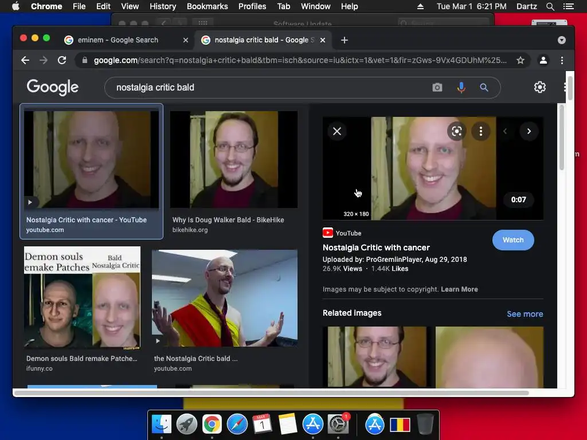The image size is (587, 440).
Task: Search by image using camera icon
Action: (437, 88)
